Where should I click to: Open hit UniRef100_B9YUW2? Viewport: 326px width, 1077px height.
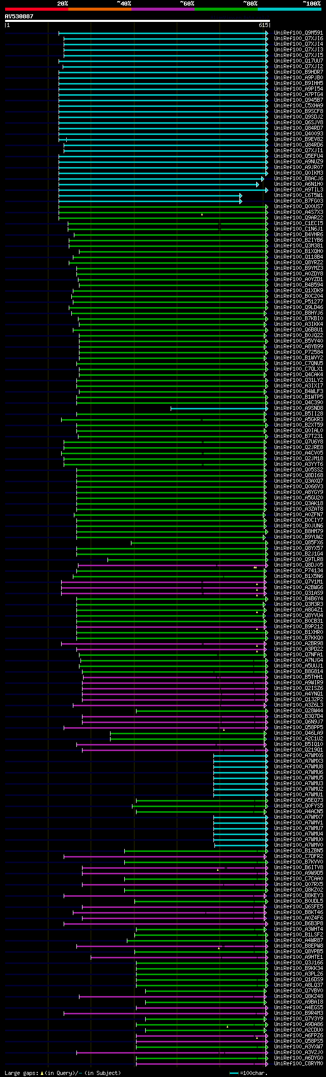tap(298, 537)
